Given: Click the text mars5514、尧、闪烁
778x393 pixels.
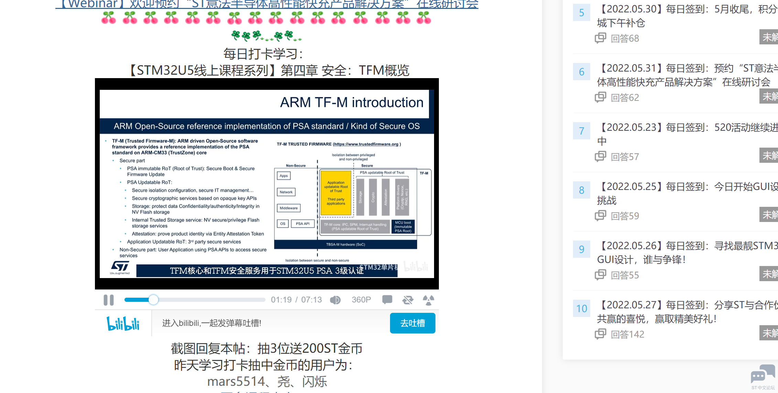Looking at the screenshot, I should point(267,381).
